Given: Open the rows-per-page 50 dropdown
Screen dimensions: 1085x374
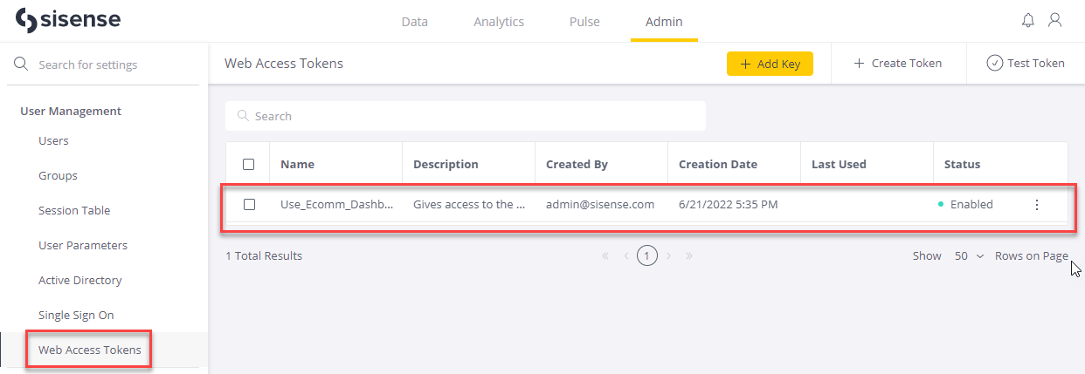Looking at the screenshot, I should click(969, 256).
